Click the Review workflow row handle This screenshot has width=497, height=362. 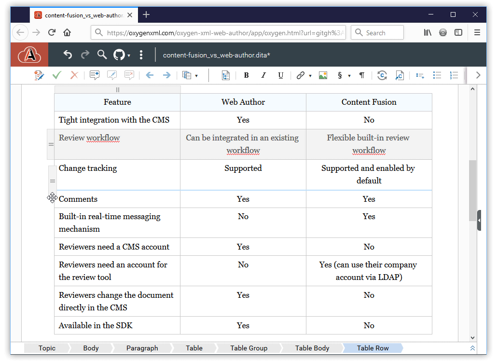click(x=51, y=144)
